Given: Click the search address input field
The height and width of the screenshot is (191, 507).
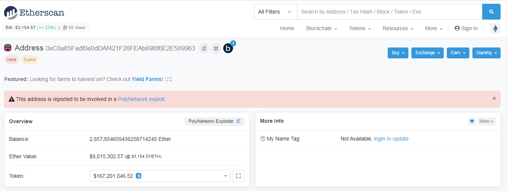Looking at the screenshot, I should coord(390,12).
